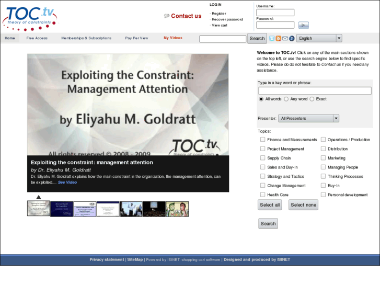Tick Strategy and Tactics checkbox
The height and width of the screenshot is (285, 380).
coord(262,176)
